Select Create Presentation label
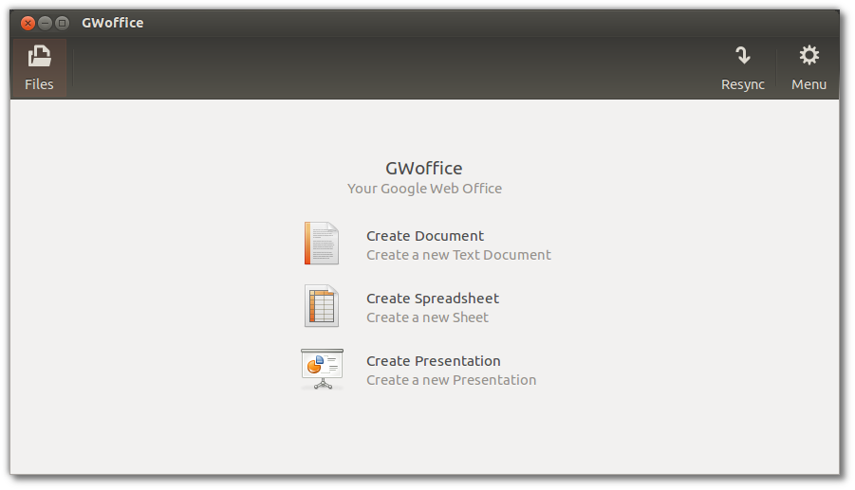The width and height of the screenshot is (855, 490). click(434, 361)
